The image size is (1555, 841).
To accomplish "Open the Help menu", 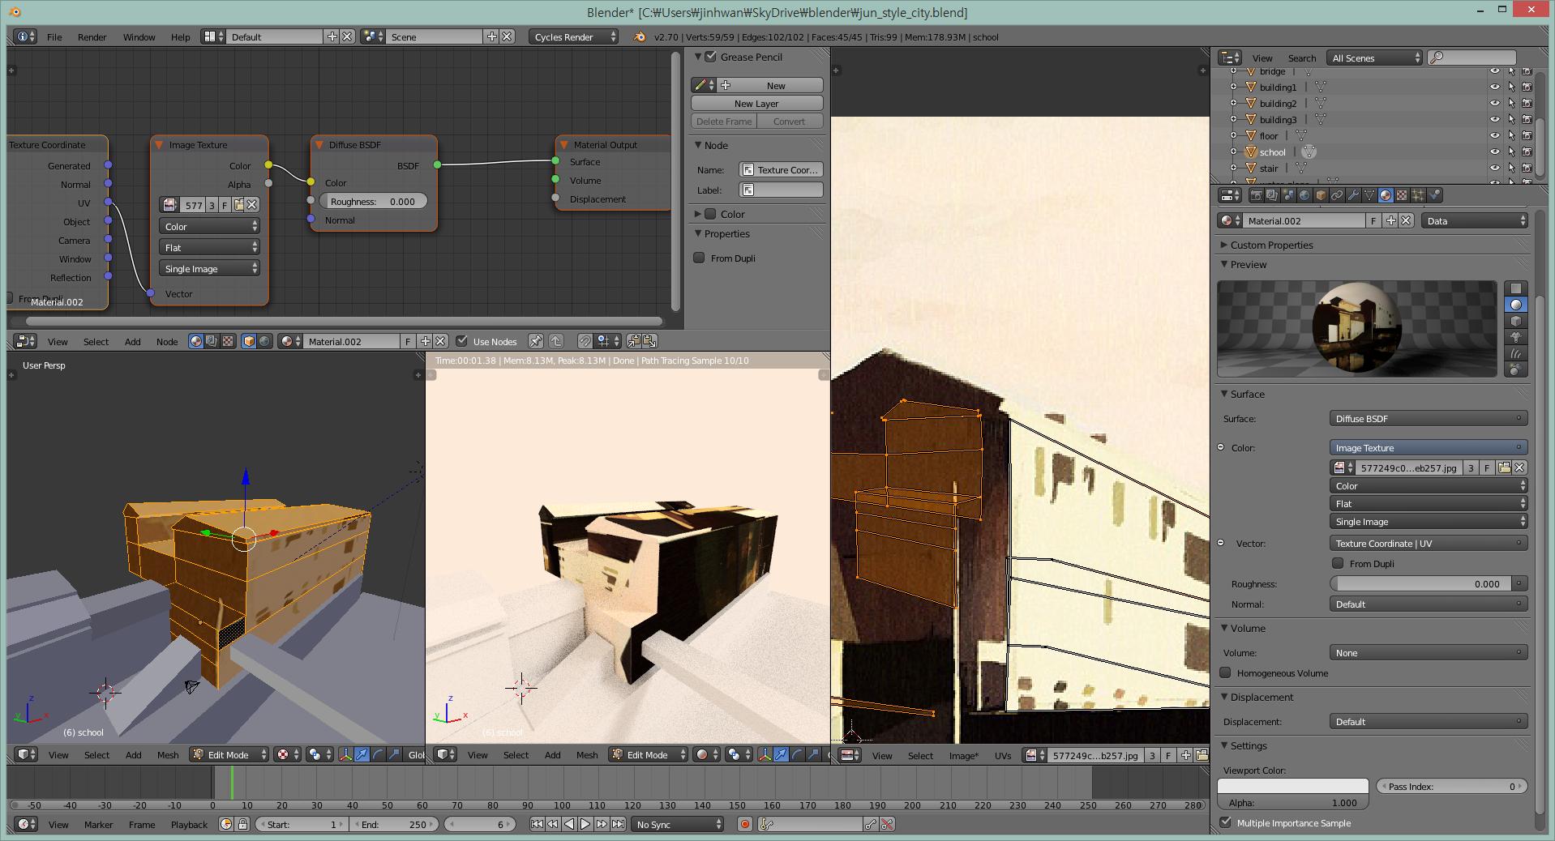I will click(181, 36).
